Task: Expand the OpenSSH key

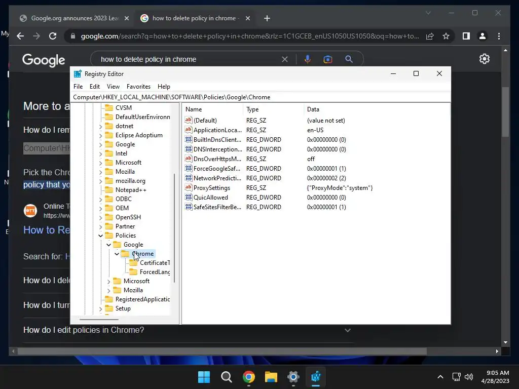Action: click(x=101, y=217)
